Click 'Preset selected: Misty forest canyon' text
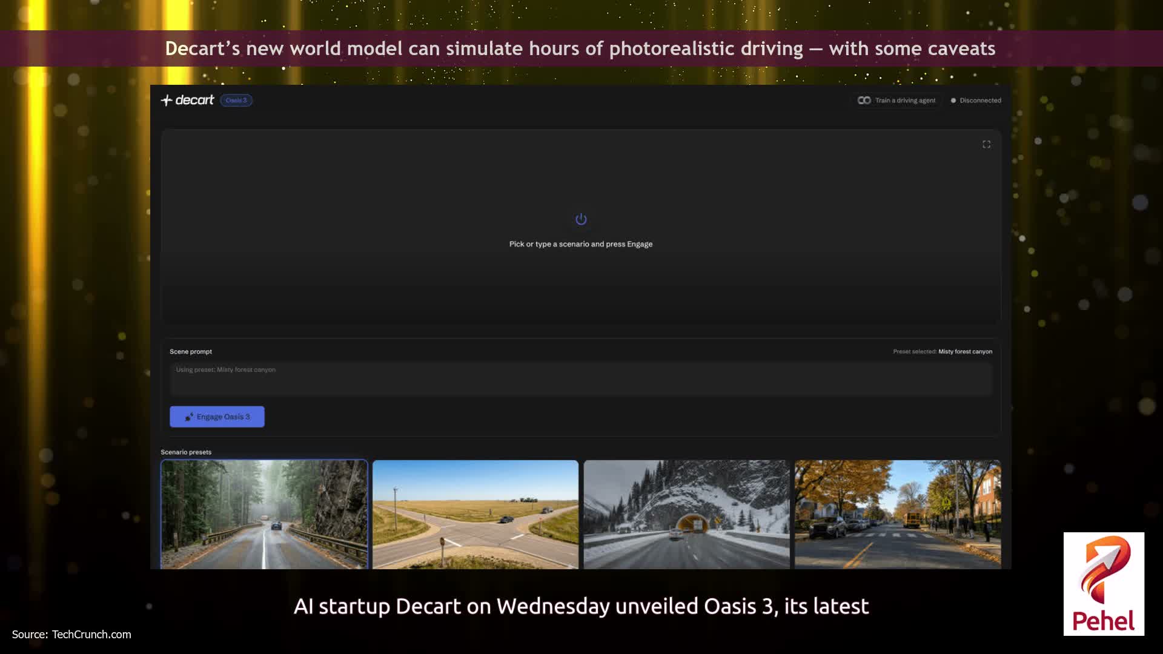The height and width of the screenshot is (654, 1163). [943, 351]
